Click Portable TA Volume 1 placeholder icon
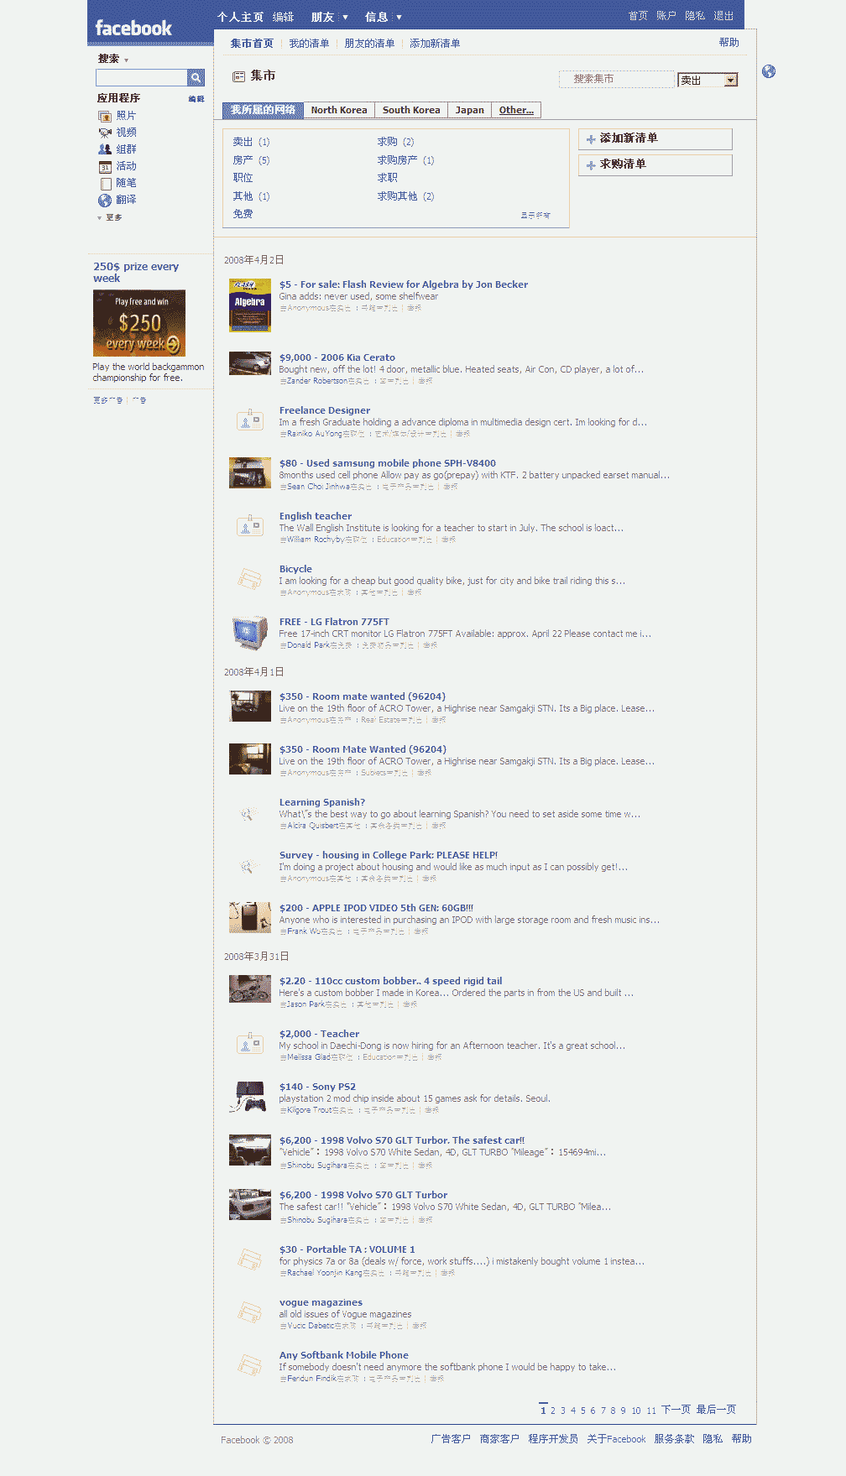Viewport: 846px width, 1476px height. (249, 1258)
